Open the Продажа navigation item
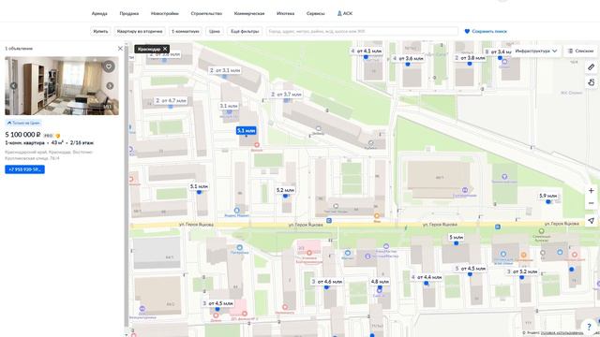 tap(129, 13)
